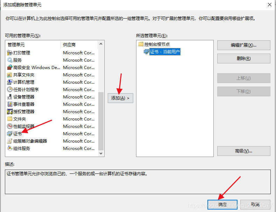Select 控制台根节点 in selected snap-ins tree
The width and height of the screenshot is (276, 212).
coord(157,44)
